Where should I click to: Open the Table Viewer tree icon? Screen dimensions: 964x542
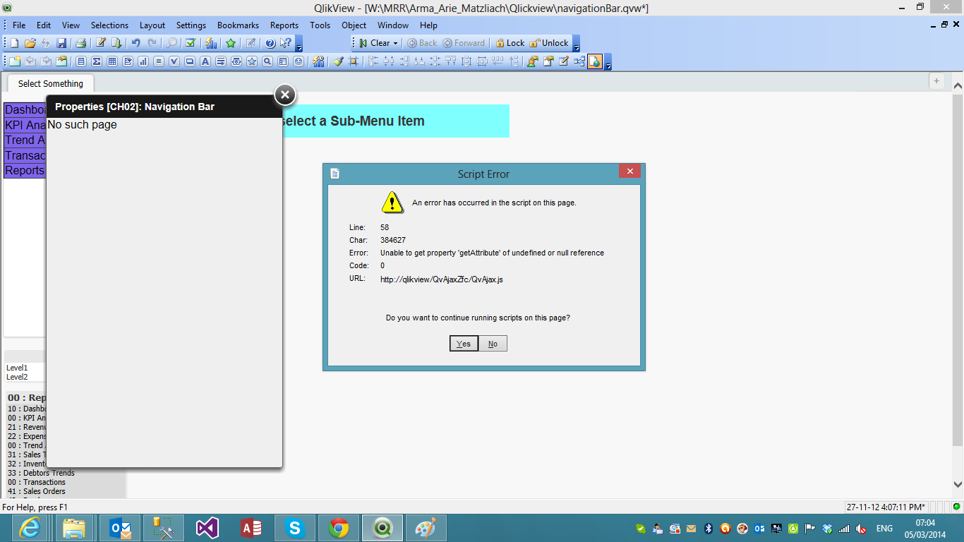click(x=579, y=61)
